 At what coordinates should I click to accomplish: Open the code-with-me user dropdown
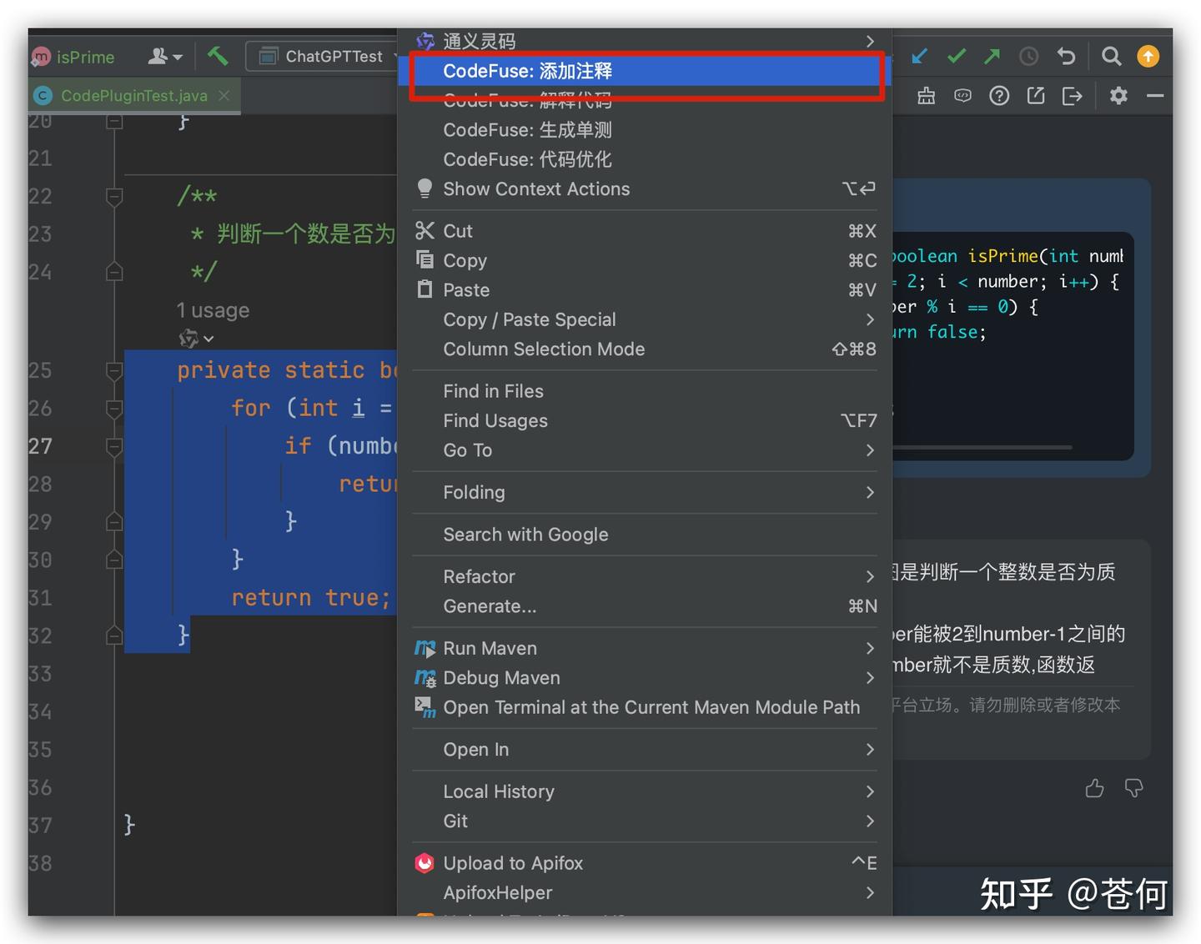164,56
